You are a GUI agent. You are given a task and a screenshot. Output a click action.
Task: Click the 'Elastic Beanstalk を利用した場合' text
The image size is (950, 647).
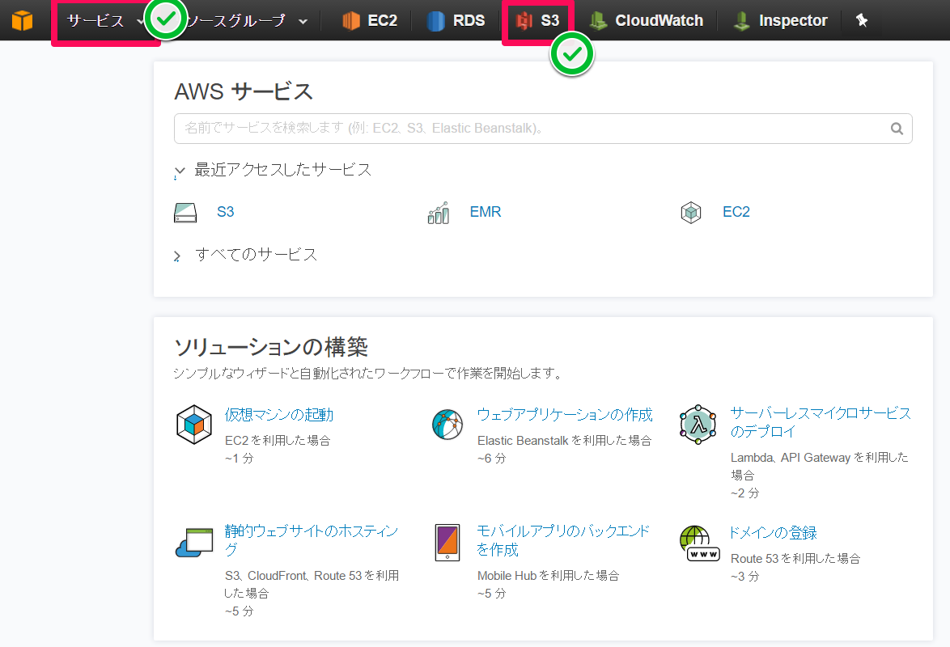(565, 441)
